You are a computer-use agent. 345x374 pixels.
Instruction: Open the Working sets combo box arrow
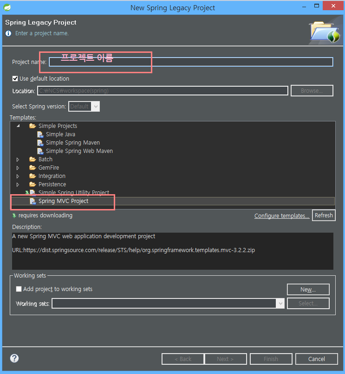click(280, 304)
